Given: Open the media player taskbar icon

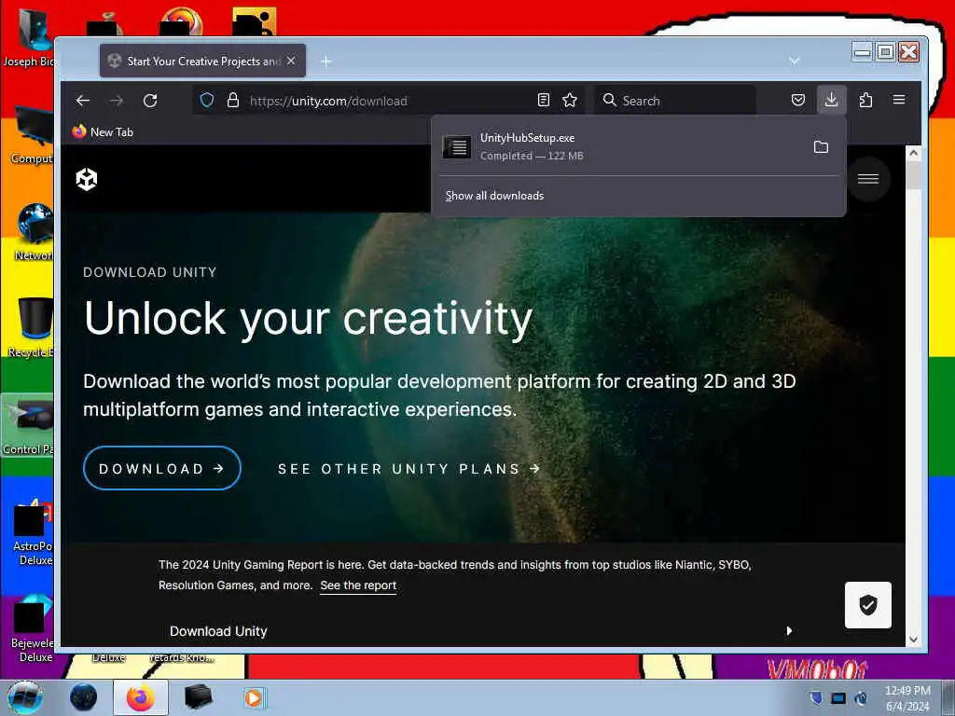Looking at the screenshot, I should tap(254, 697).
